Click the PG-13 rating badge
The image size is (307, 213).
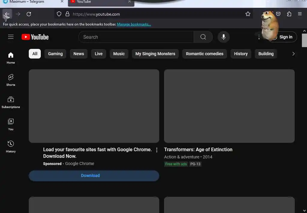195,164
